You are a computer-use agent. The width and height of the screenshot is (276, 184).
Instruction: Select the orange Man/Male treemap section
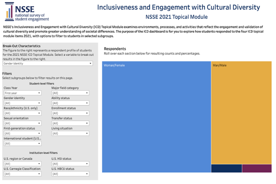pos(241,113)
